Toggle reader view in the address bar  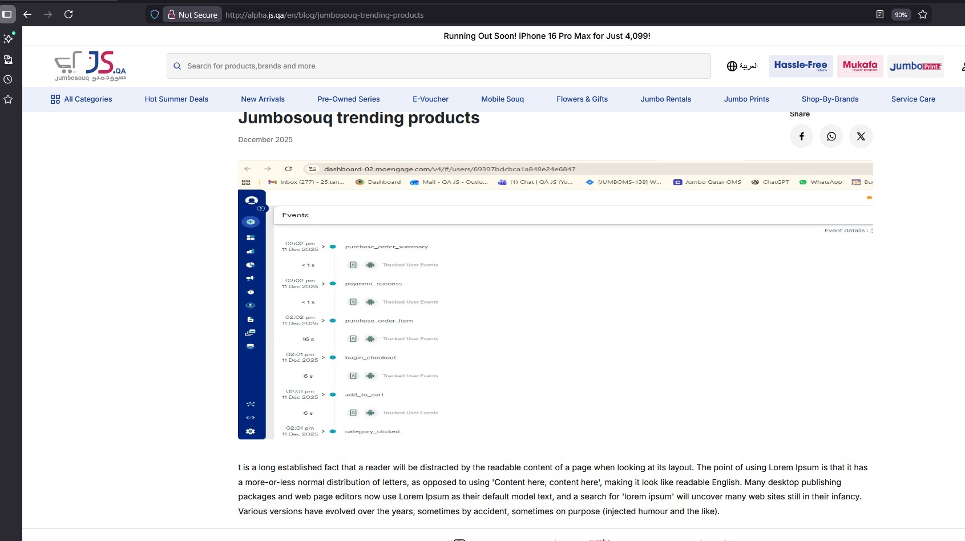879,15
